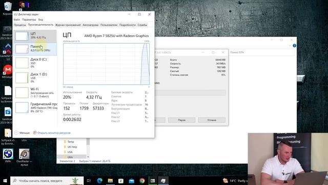The width and height of the screenshot is (328, 185).
Task: Select Диск 0 (C:) SSD entry
Action: (x=35, y=63)
